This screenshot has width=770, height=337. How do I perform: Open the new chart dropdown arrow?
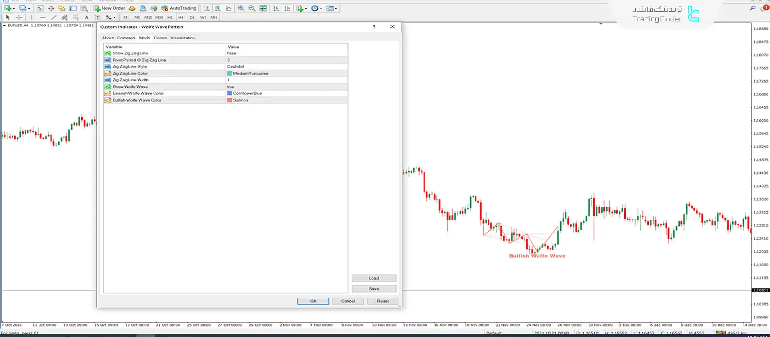pos(14,8)
